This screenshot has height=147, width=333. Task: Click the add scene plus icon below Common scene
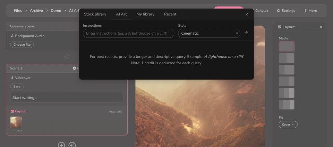[x=67, y=57]
